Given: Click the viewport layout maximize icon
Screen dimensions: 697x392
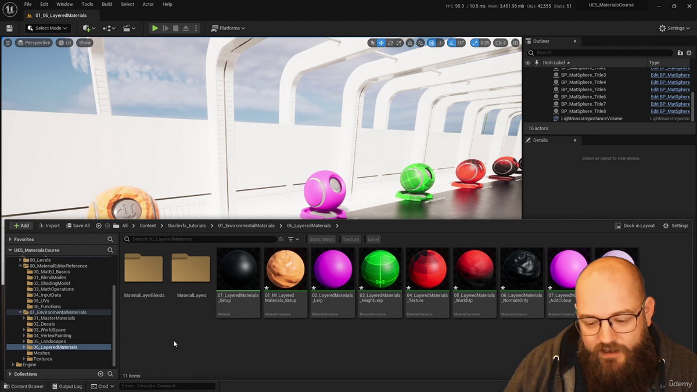Looking at the screenshot, I should pyautogui.click(x=515, y=43).
